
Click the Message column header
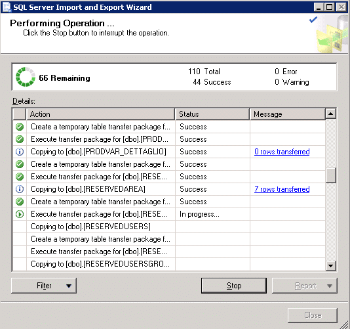(288, 114)
